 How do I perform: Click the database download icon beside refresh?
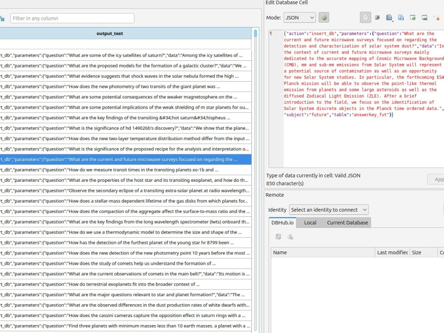tap(290, 237)
